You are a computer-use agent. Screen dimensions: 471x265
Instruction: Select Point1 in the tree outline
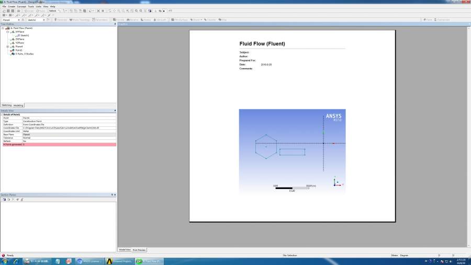pyautogui.click(x=19, y=50)
